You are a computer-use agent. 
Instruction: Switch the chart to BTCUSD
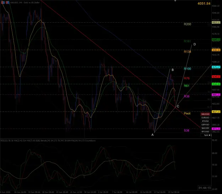pos(205,132)
